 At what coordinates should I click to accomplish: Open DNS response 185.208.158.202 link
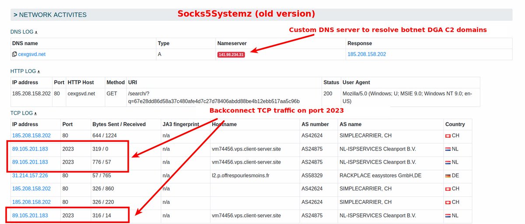(367, 54)
